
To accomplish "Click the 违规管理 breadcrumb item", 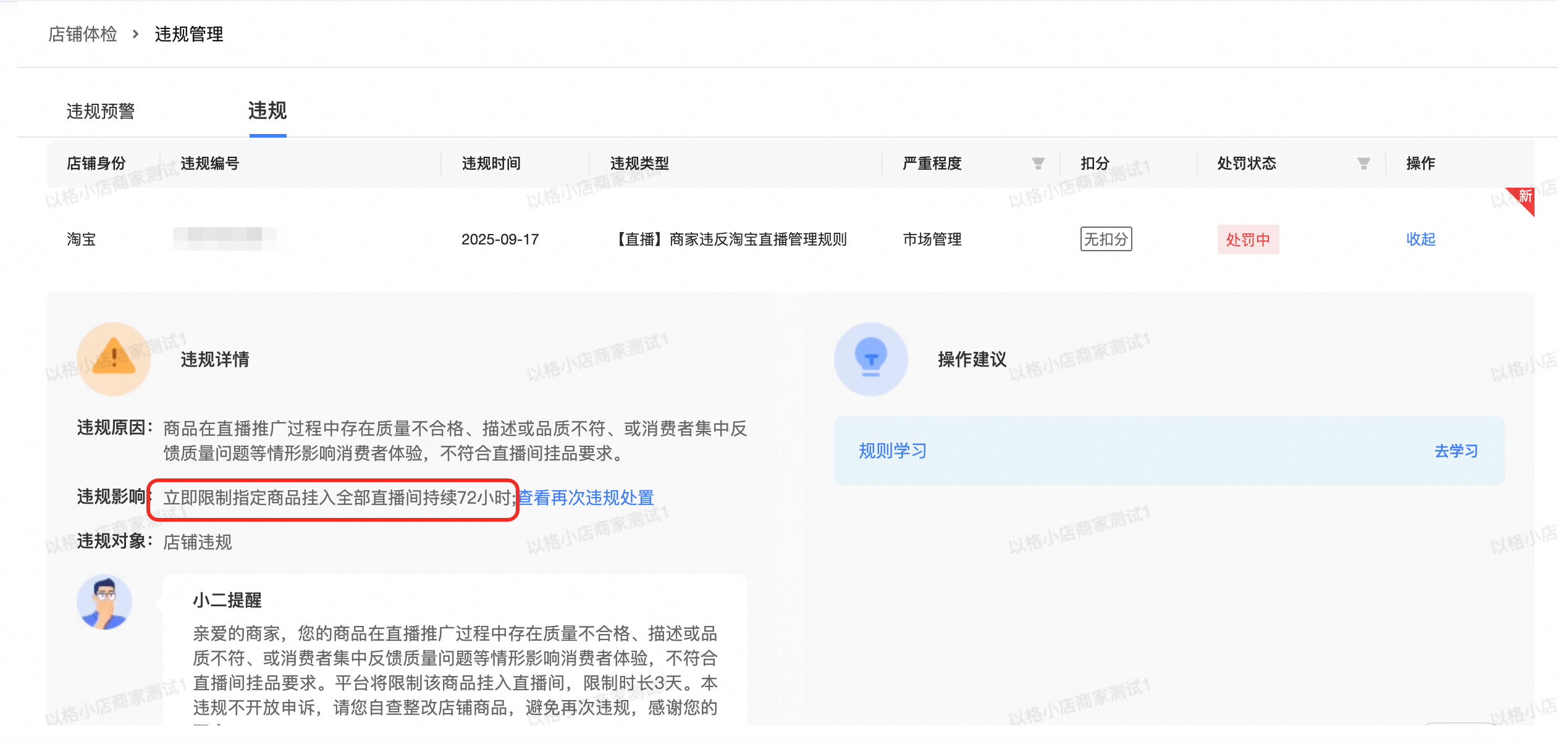I will click(x=189, y=34).
